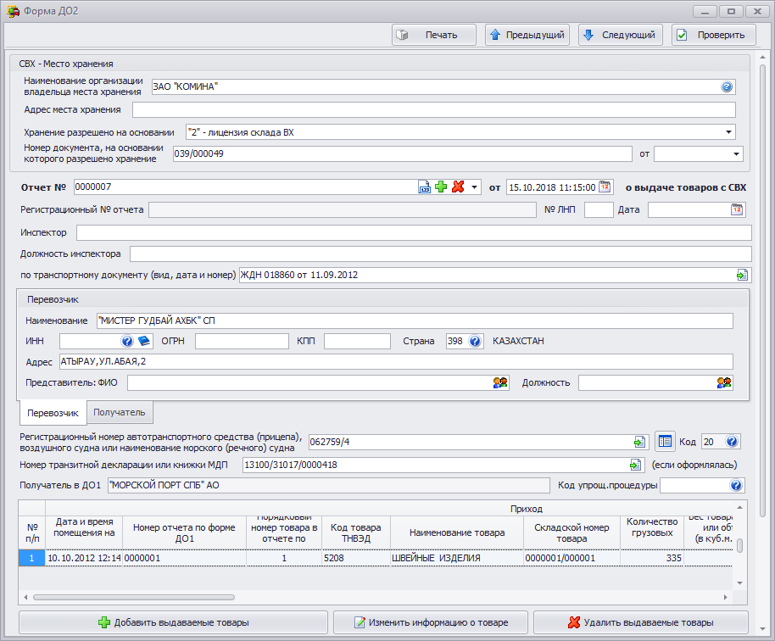The height and width of the screenshot is (641, 775).
Task: Click green arrow icon in vehicle number field
Action: tap(639, 442)
